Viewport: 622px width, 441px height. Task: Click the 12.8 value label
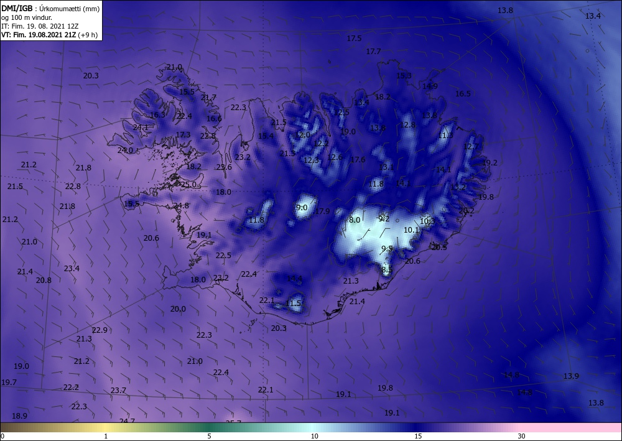[x=408, y=124]
